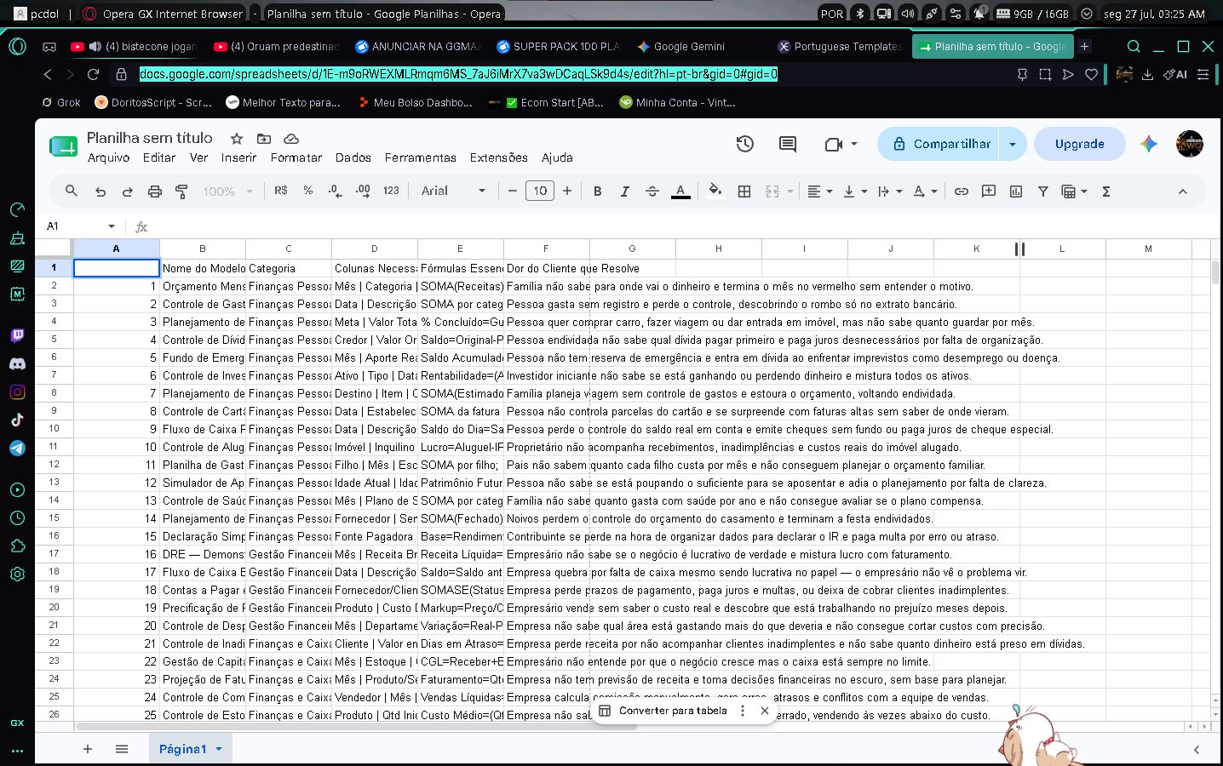The image size is (1223, 766).
Task: Open the Formatar menu
Action: [x=296, y=157]
